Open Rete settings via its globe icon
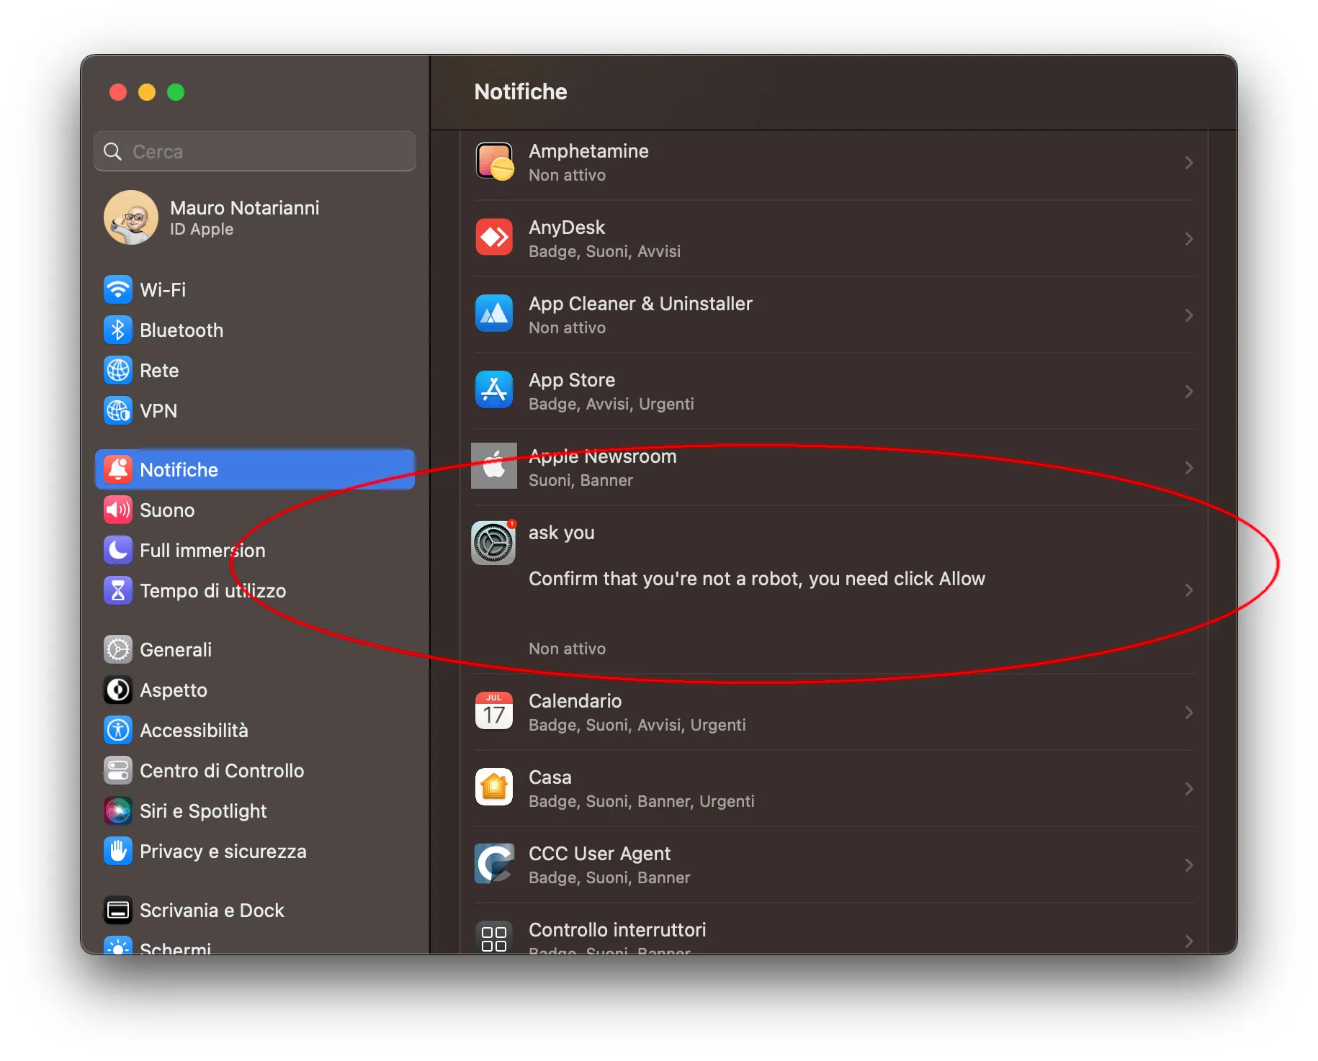The width and height of the screenshot is (1318, 1061). 119,370
